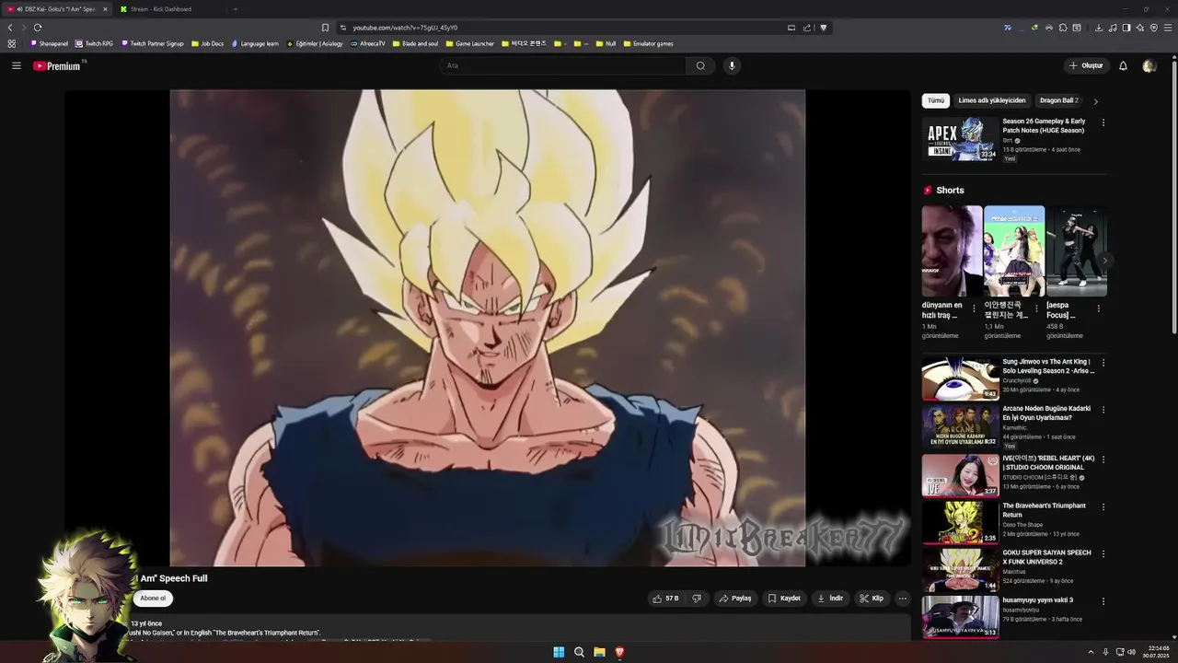Screen dimensions: 1178x663
Task: Open Blade and soul bookmark folder
Action: (416, 43)
